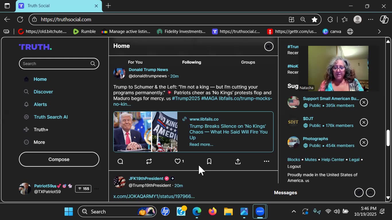Open the libfails.co article card title
Screen dimensions: 392x220
[228, 132]
